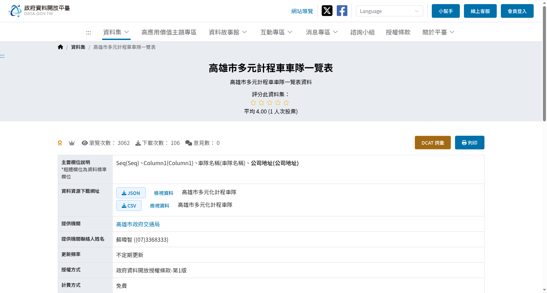Click the 會員登入 button
Image resolution: width=547 pixels, height=293 pixels.
[517, 11]
